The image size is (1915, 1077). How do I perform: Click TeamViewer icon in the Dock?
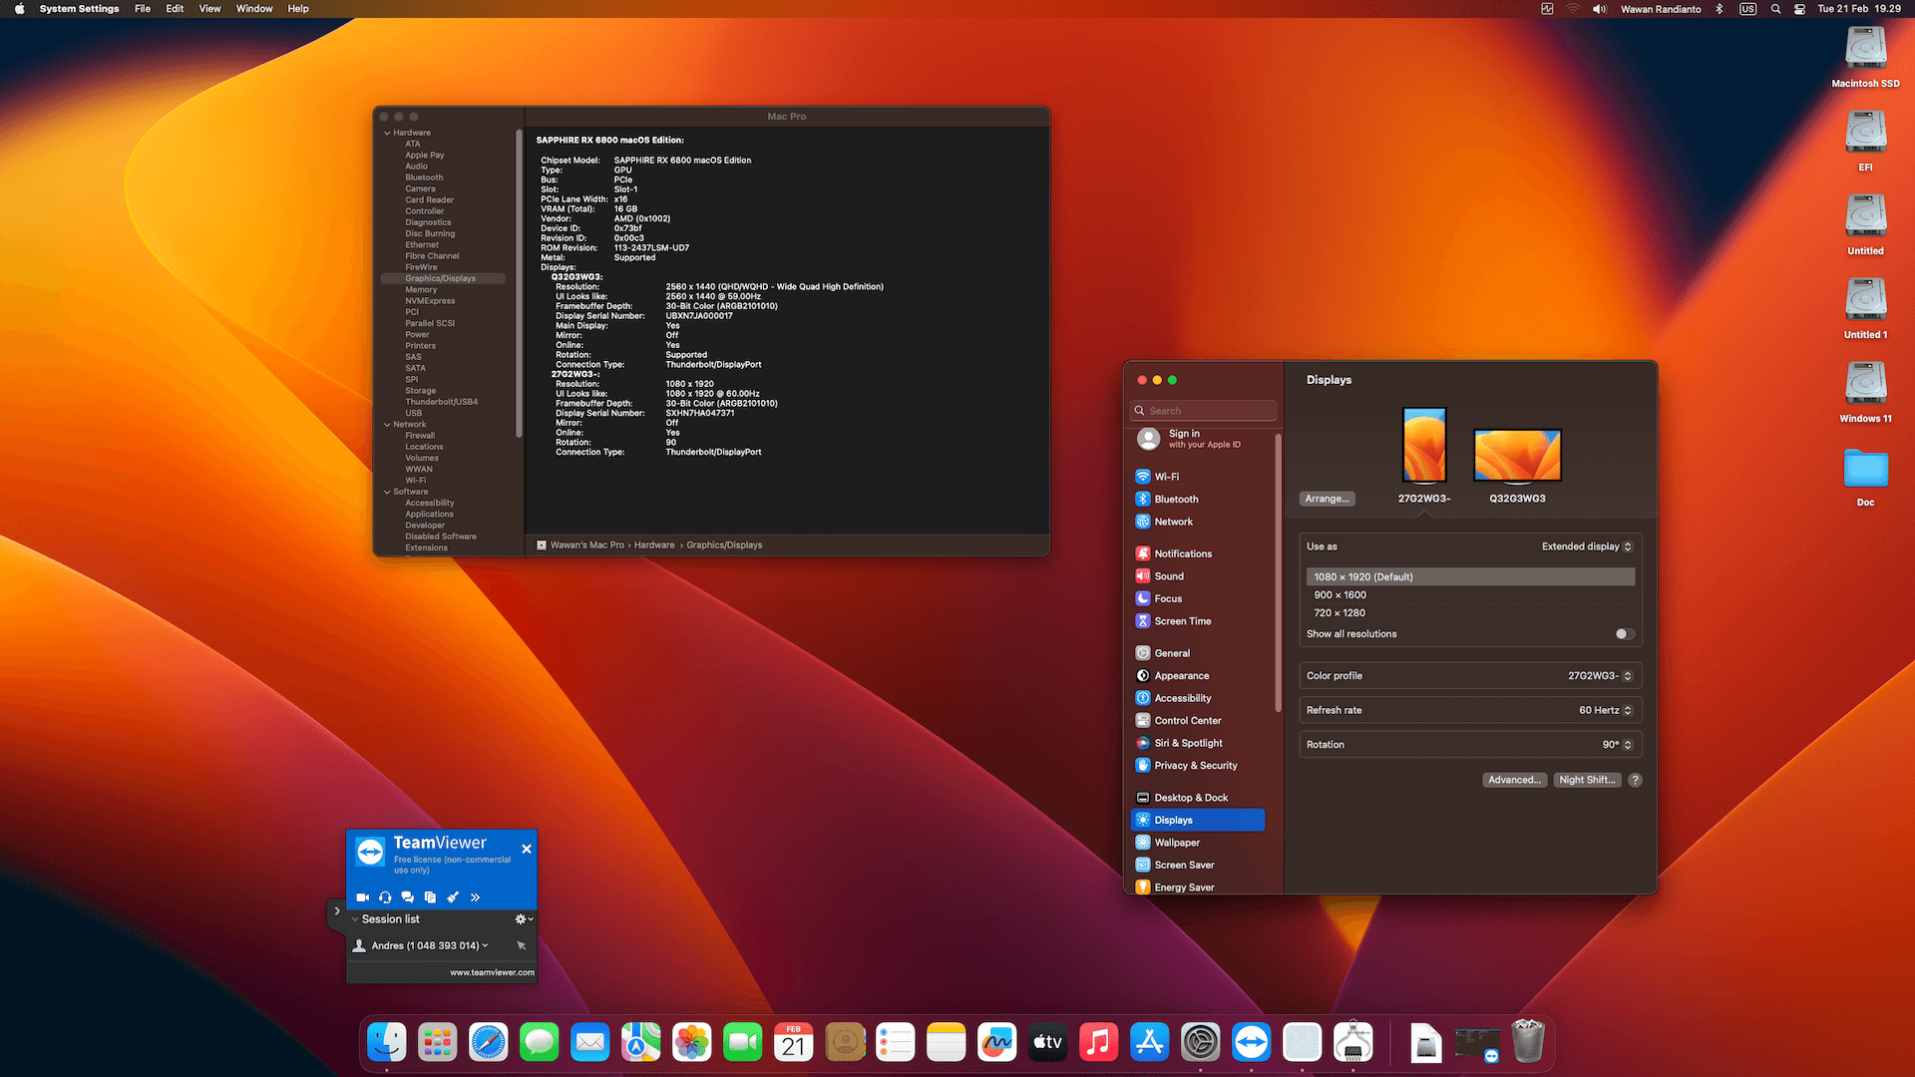tap(1252, 1042)
